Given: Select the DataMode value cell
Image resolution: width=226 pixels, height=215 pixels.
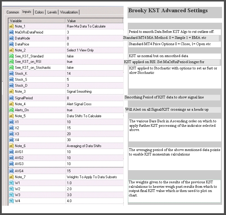Looking at the screenshot, I should click(x=95, y=38).
